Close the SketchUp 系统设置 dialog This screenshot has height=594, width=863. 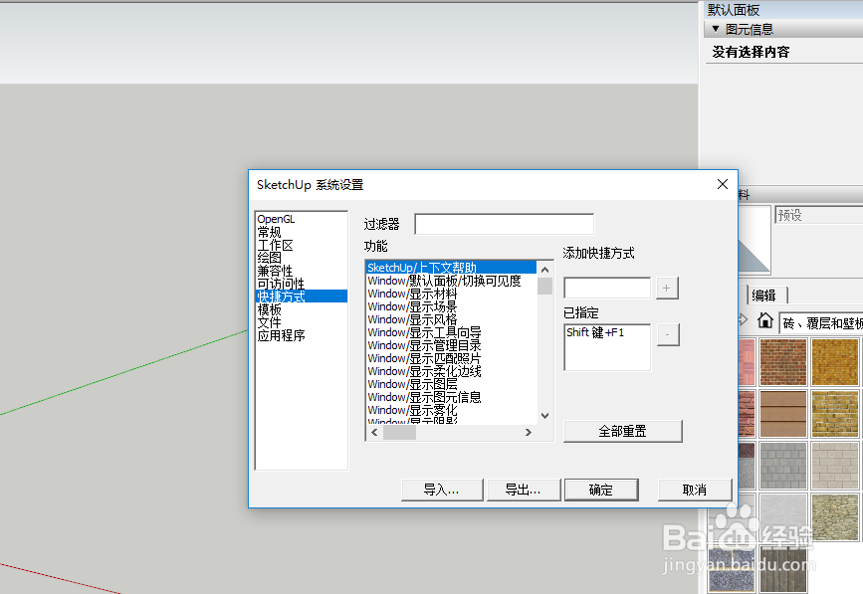pyautogui.click(x=723, y=184)
